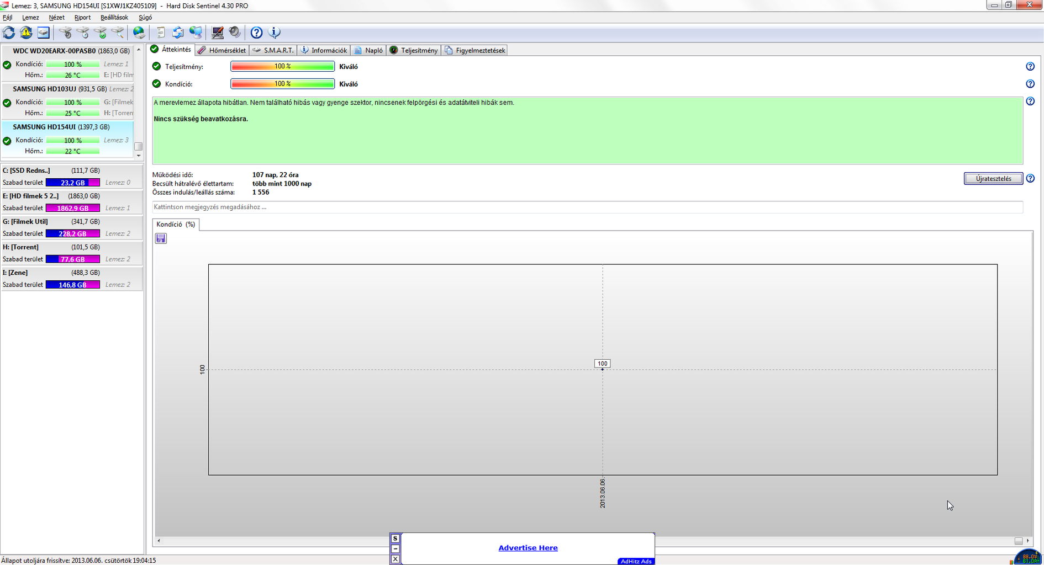Open the Lemez menu
This screenshot has width=1044, height=565.
click(x=30, y=18)
